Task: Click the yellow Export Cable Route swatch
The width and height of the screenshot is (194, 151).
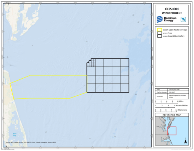Action: point(159,30)
